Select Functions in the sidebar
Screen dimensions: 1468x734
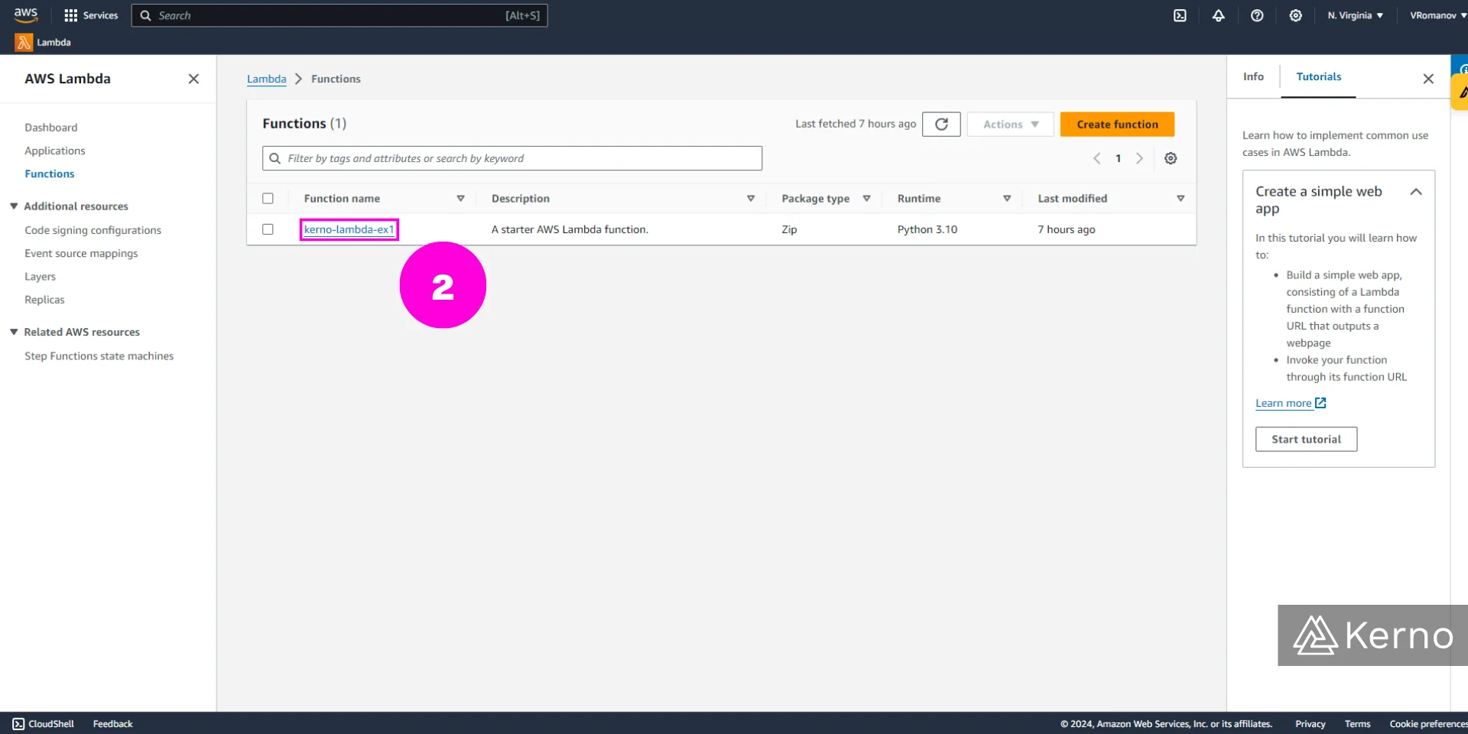click(49, 174)
